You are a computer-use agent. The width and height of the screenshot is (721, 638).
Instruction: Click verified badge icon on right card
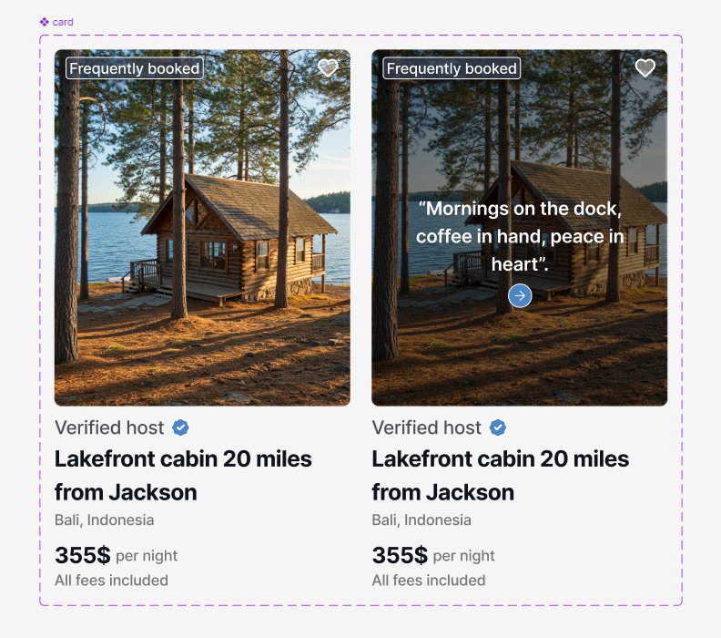tap(498, 427)
